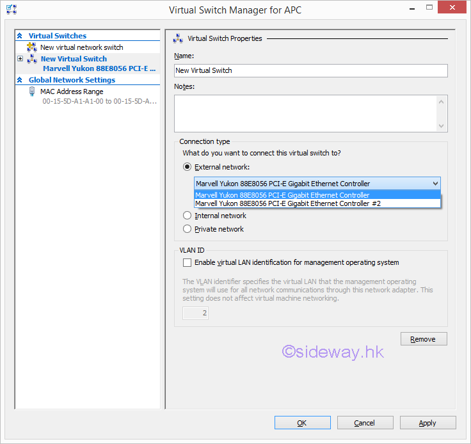Click the Apply button
The height and width of the screenshot is (444, 471).
pos(427,423)
